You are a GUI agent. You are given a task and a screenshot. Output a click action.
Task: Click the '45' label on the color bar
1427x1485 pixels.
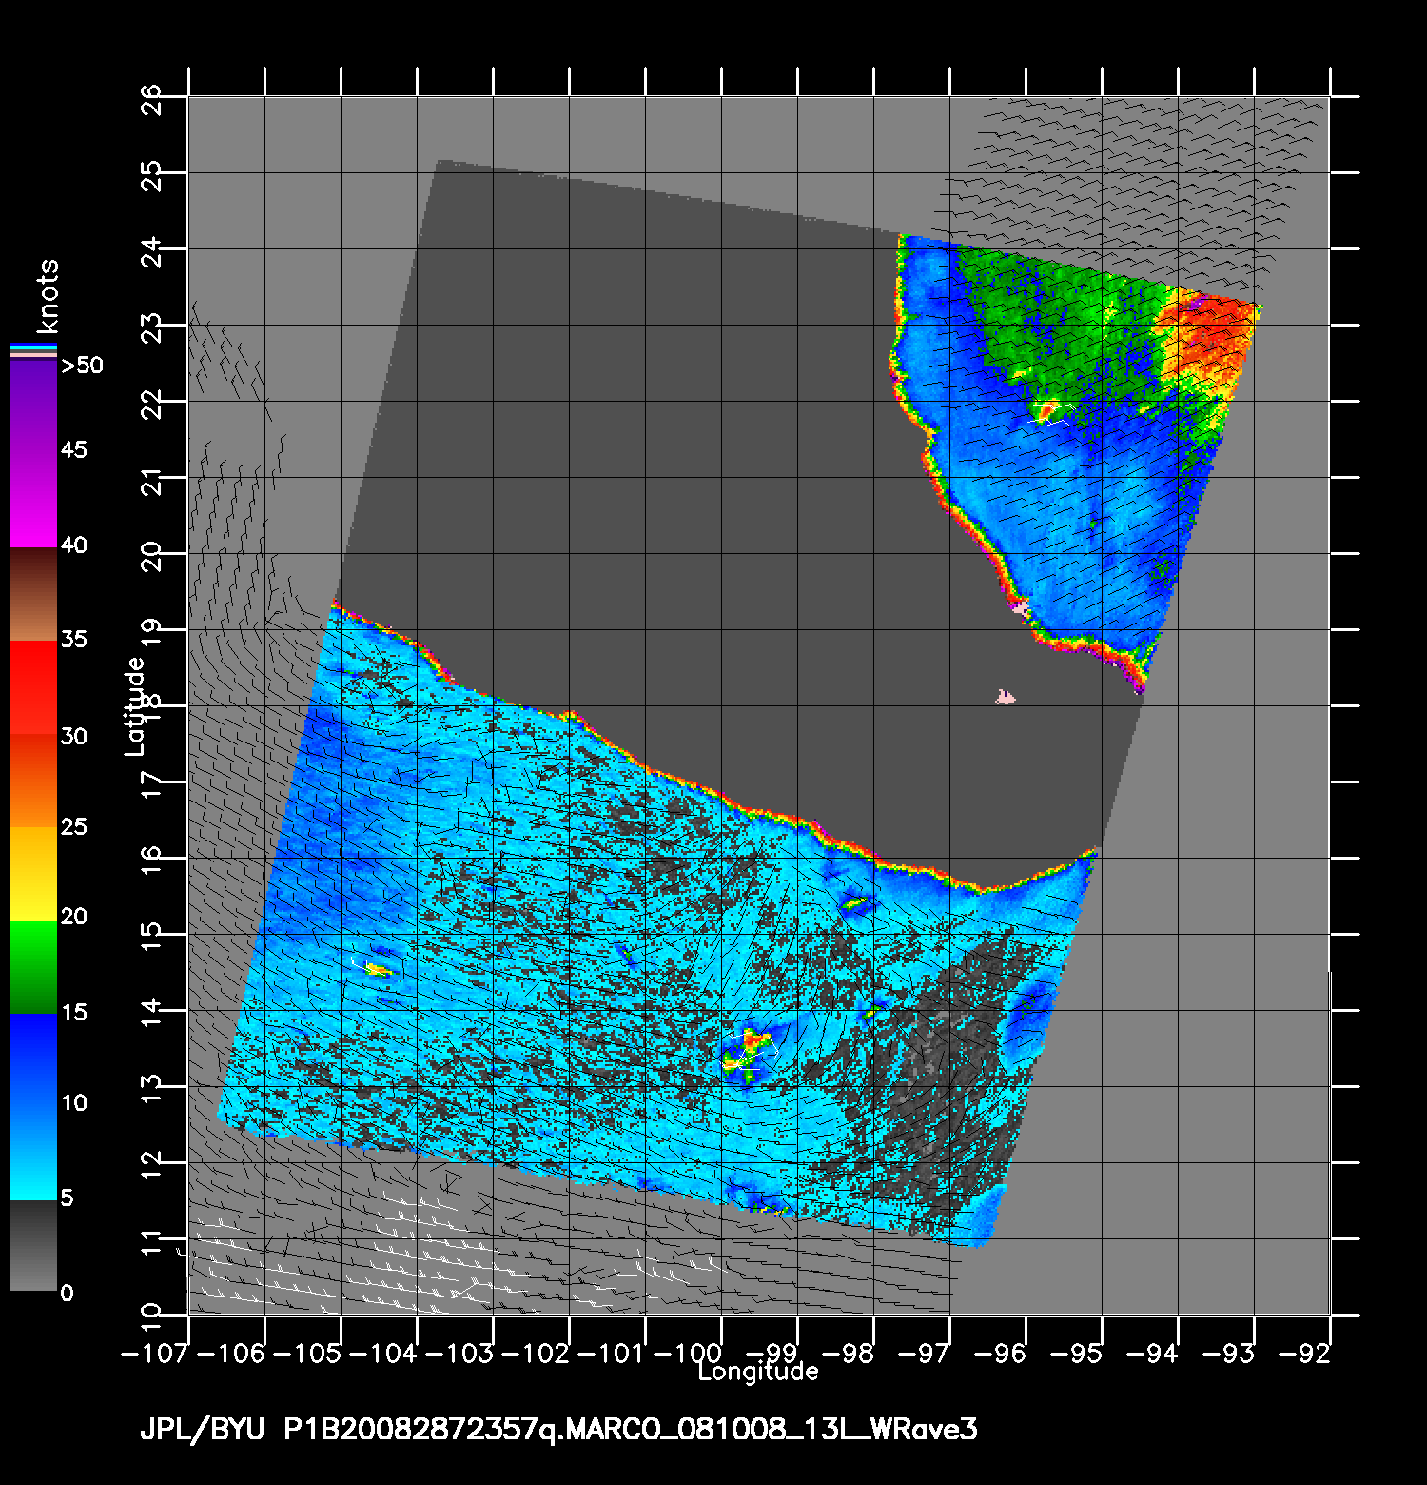(x=73, y=449)
